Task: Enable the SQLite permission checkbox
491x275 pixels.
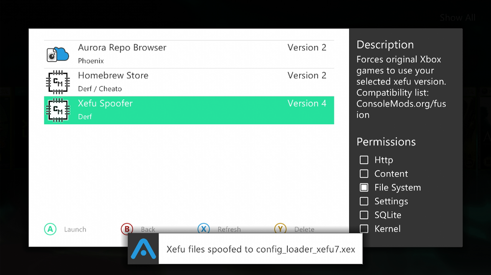Action: point(364,215)
